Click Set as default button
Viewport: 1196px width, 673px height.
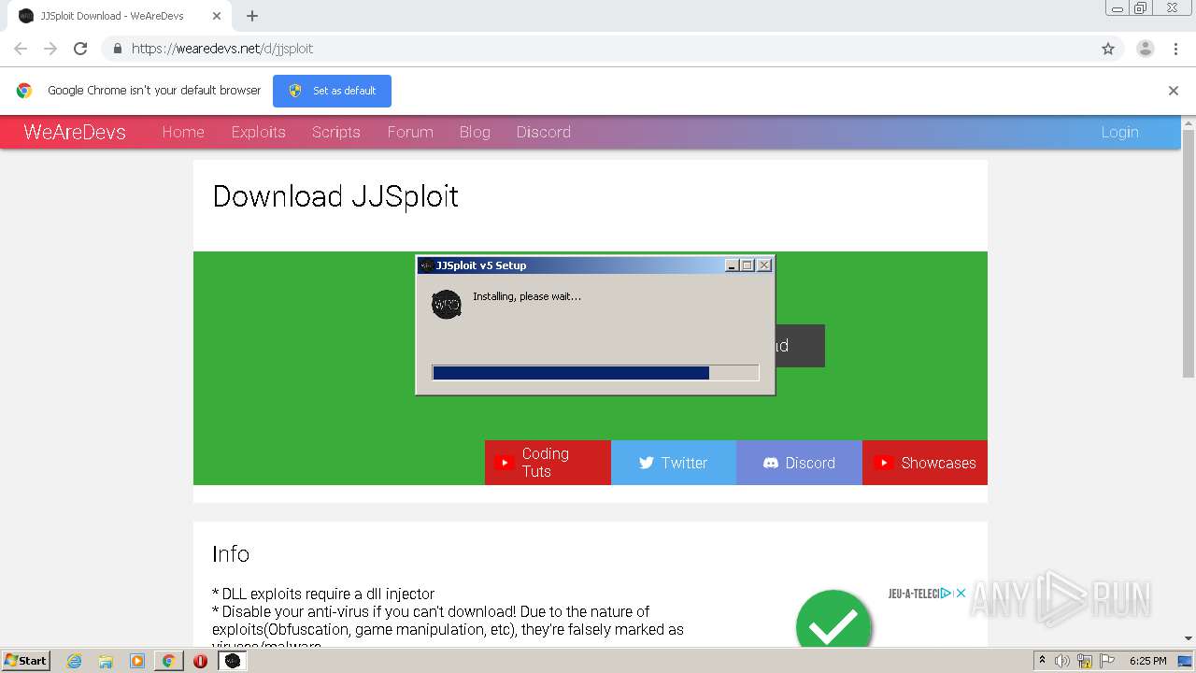click(x=332, y=91)
